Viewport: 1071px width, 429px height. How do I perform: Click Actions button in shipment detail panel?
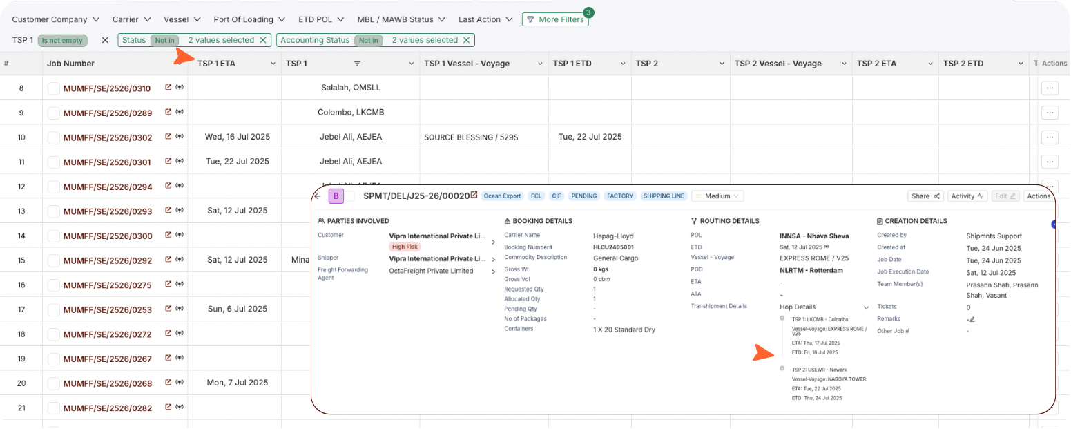[1039, 196]
